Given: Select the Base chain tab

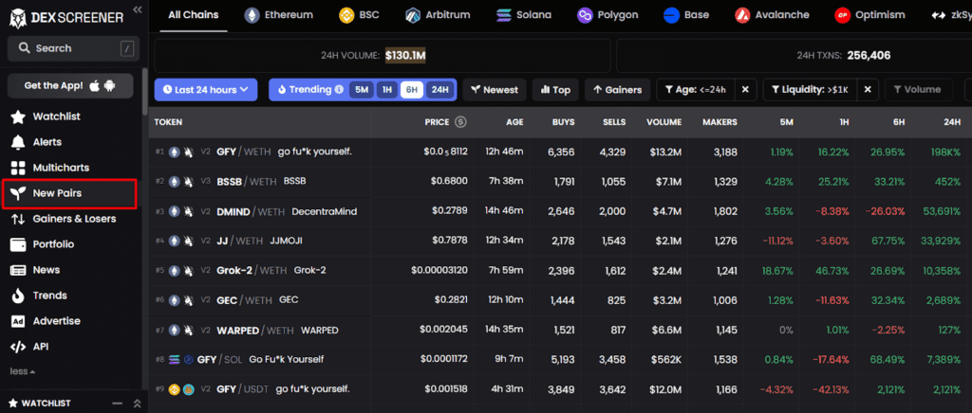Looking at the screenshot, I should click(686, 15).
